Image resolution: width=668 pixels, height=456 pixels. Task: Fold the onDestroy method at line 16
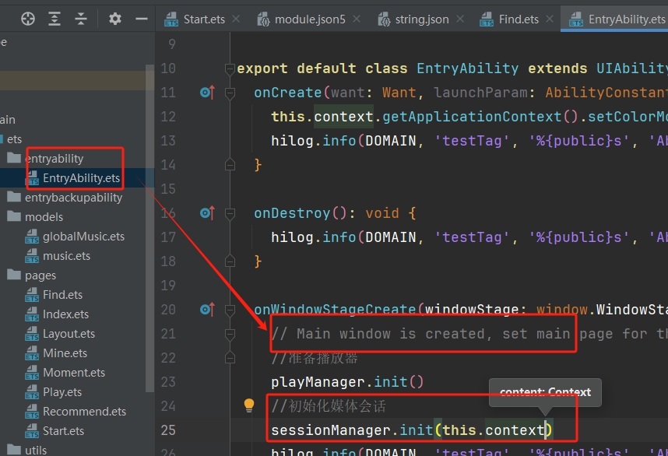coord(230,213)
